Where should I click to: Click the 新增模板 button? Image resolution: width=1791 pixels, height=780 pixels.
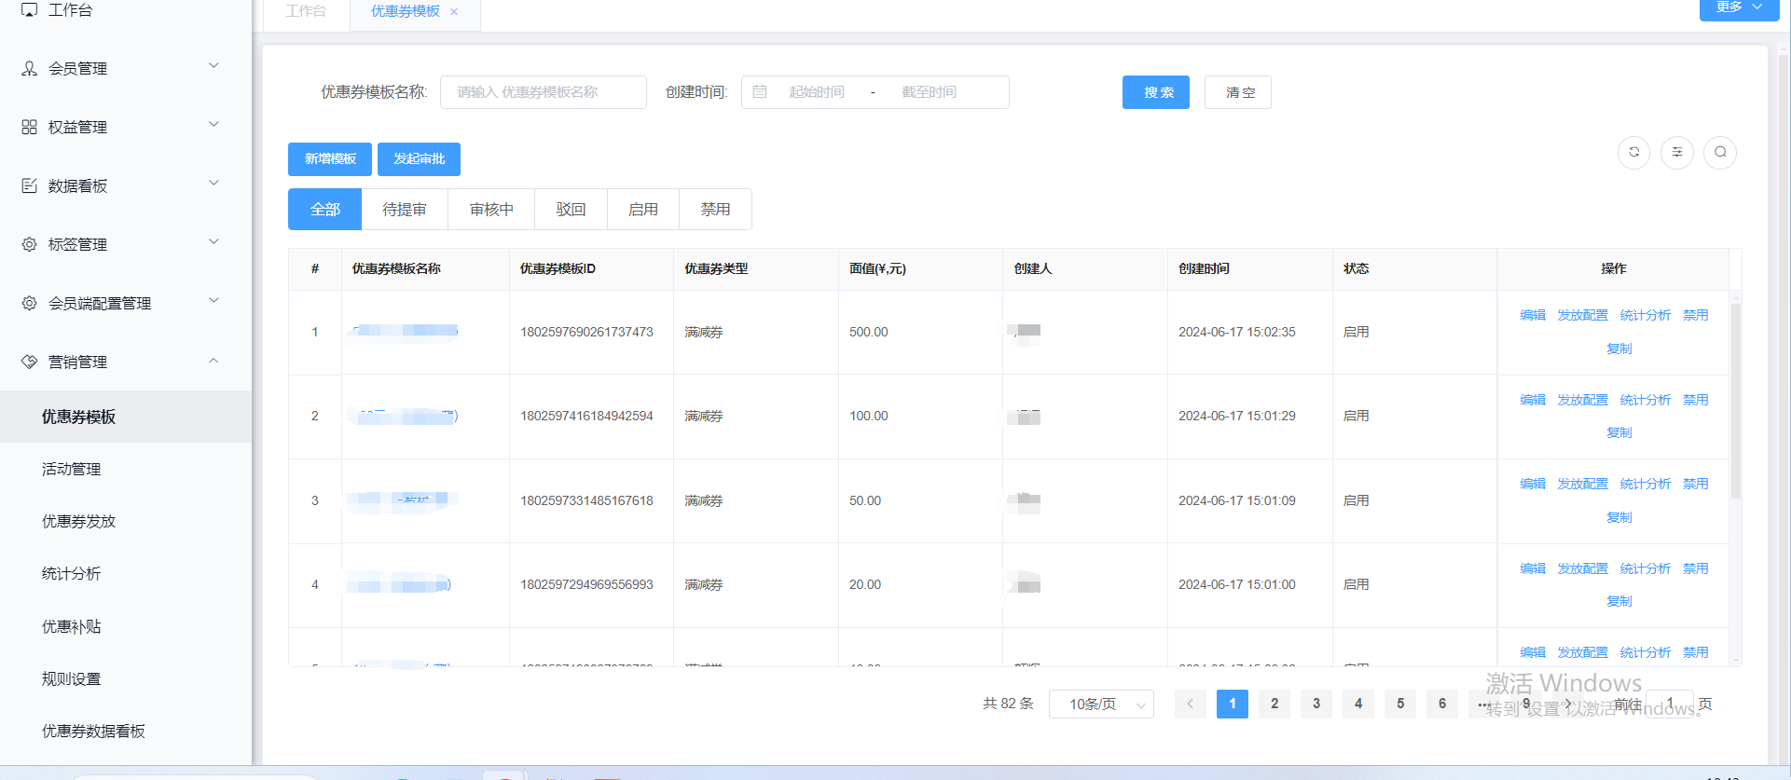pyautogui.click(x=330, y=158)
